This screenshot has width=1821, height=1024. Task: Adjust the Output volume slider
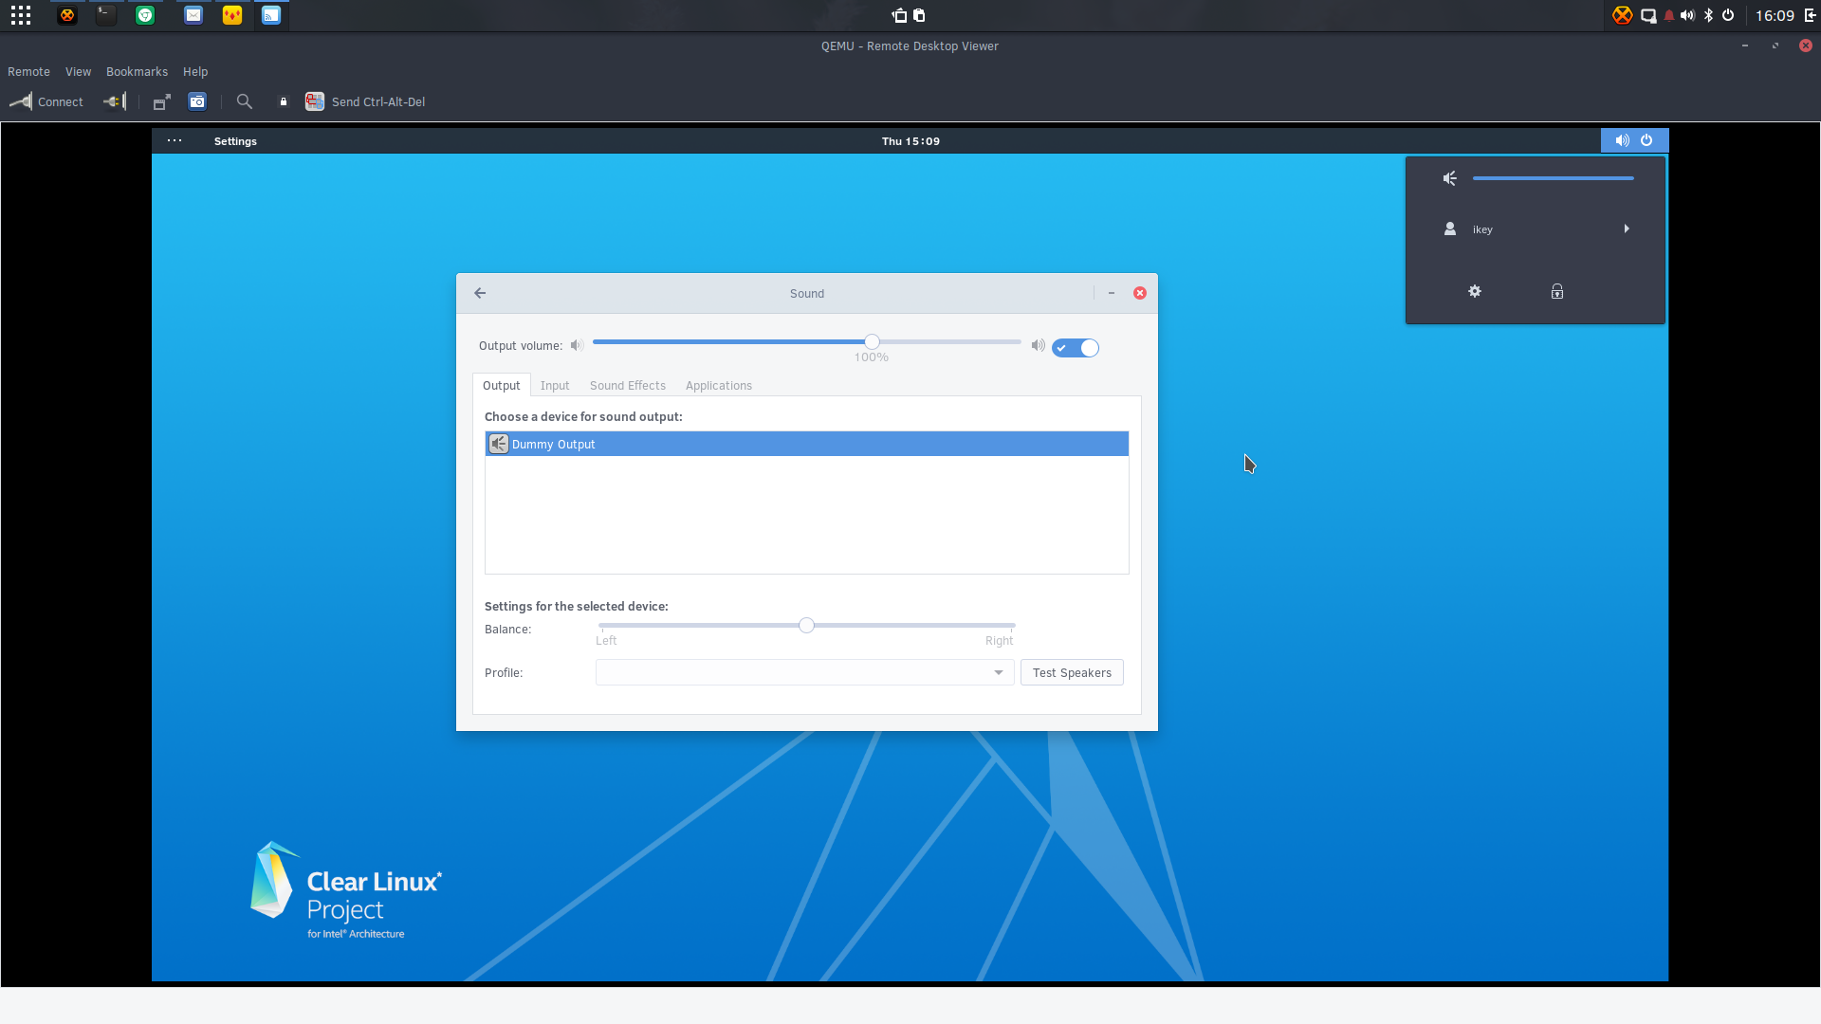806,341
